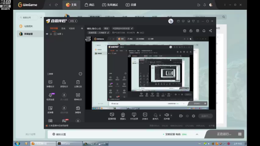
Task: Open 艾欧尼亚 电信 server selector
Action: coord(175,134)
